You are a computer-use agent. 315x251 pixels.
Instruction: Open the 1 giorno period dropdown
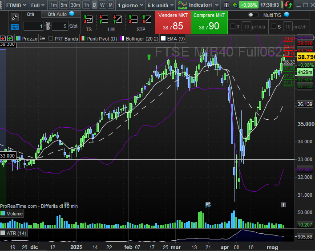pos(130,5)
